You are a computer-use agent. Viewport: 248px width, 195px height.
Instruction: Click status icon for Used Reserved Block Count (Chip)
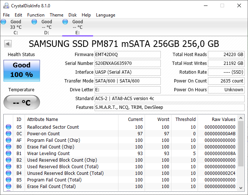tap(8, 160)
